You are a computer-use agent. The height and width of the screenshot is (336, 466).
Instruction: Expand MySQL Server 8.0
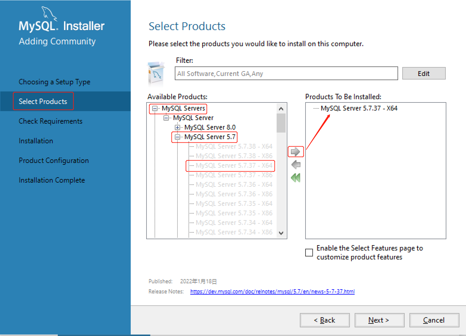(x=177, y=127)
